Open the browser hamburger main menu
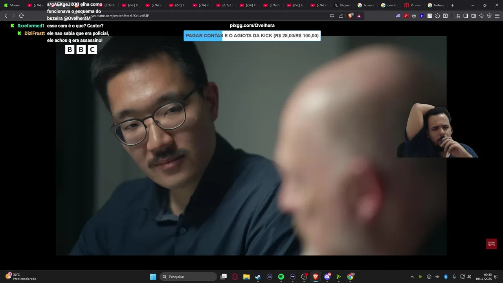Image resolution: width=503 pixels, height=283 pixels. [x=497, y=16]
